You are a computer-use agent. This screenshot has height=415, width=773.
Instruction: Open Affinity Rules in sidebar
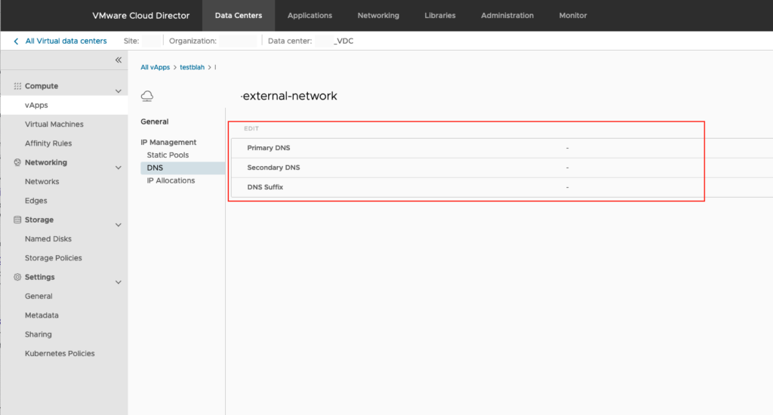coord(48,143)
